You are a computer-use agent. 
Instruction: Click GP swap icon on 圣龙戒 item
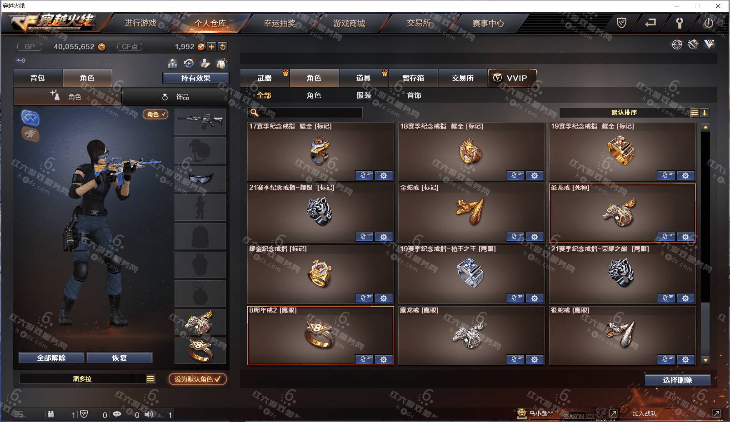click(666, 237)
